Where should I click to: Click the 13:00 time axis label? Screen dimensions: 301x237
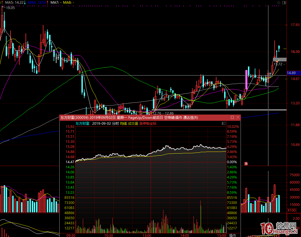[x=147, y=235]
